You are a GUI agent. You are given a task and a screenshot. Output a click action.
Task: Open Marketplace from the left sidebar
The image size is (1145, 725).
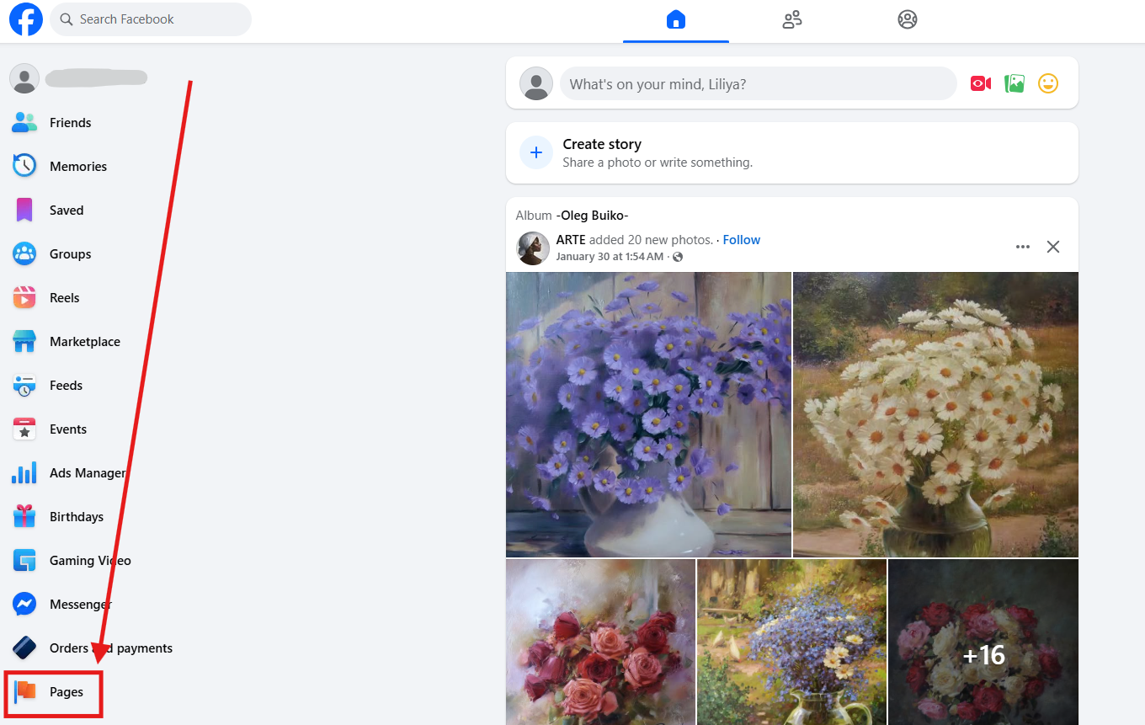click(x=84, y=341)
